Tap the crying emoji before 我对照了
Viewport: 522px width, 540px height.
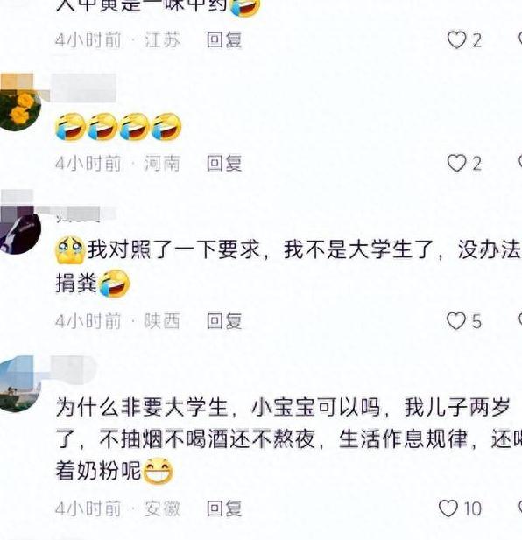tap(70, 250)
